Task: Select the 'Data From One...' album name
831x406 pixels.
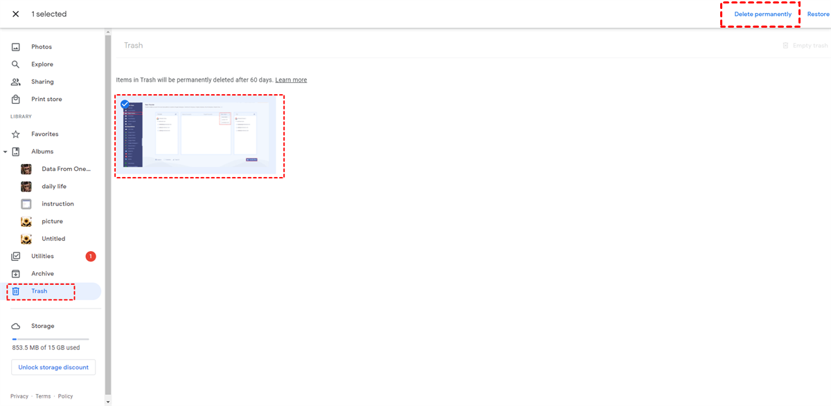Action: (x=66, y=169)
